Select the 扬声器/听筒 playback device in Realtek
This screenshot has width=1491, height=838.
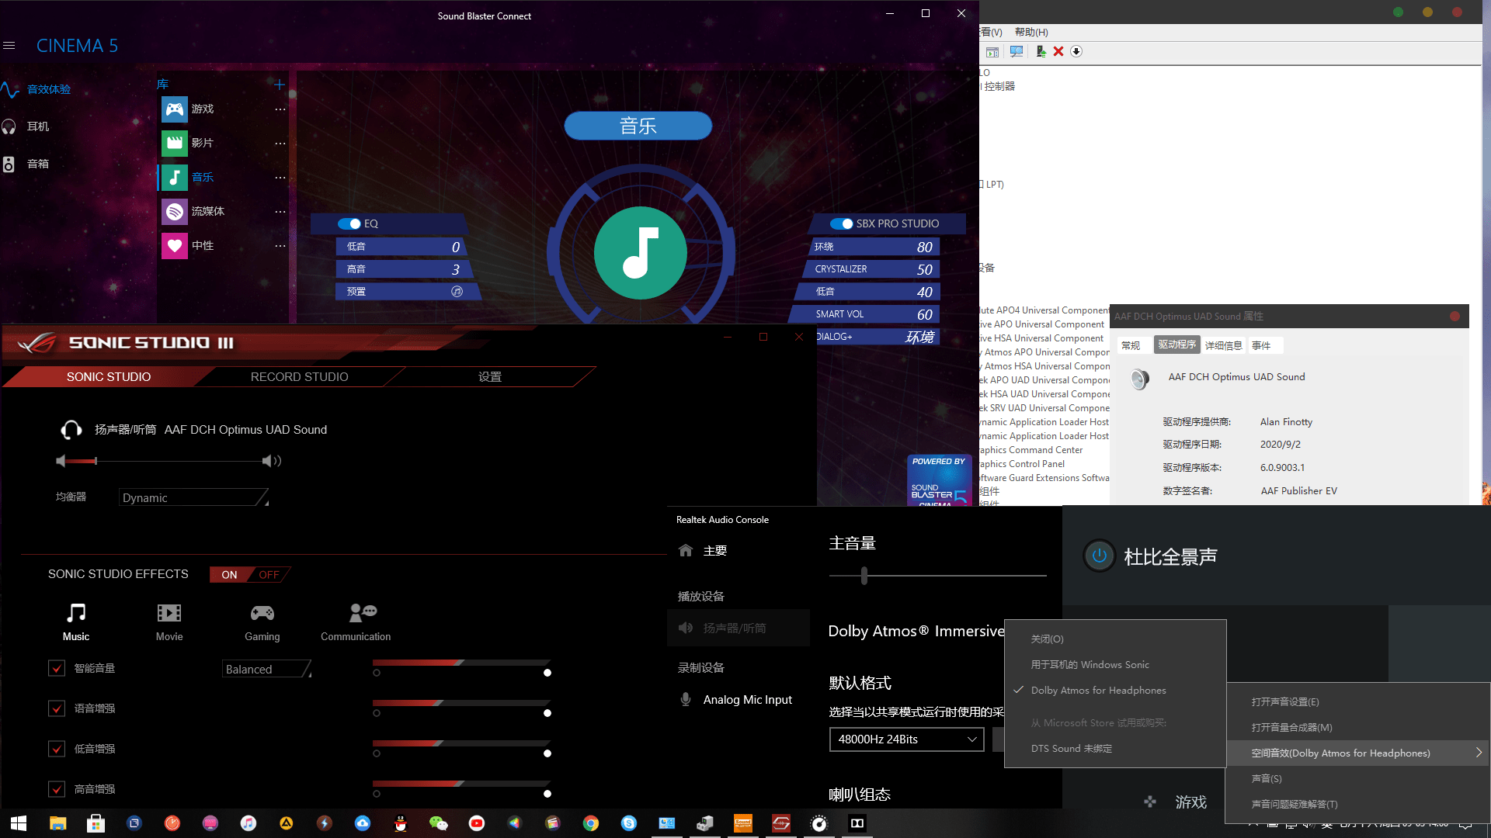click(739, 628)
